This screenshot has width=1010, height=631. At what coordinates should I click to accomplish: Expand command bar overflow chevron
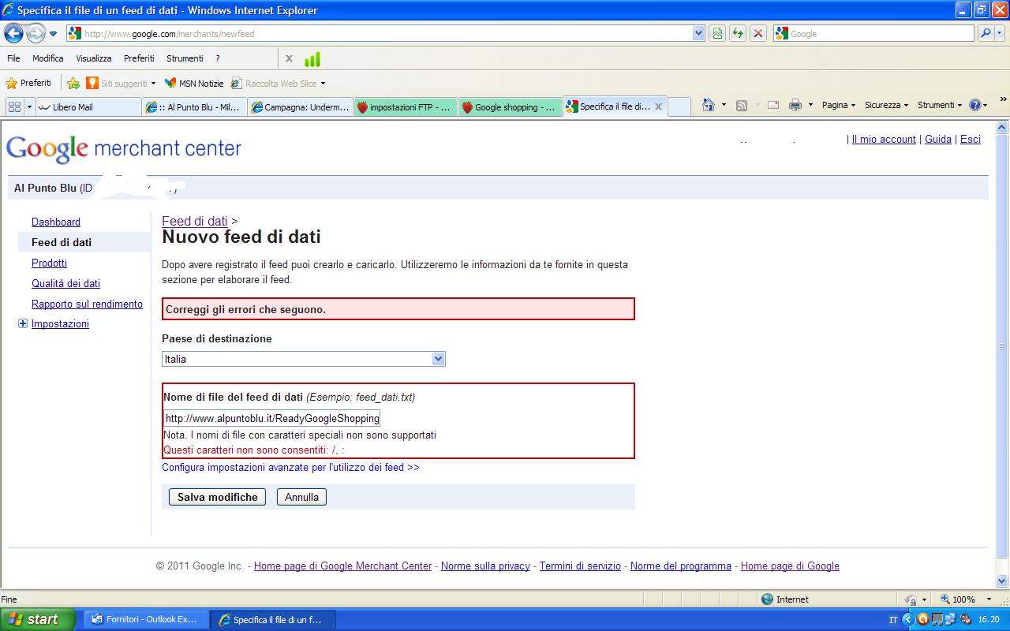point(1004,101)
